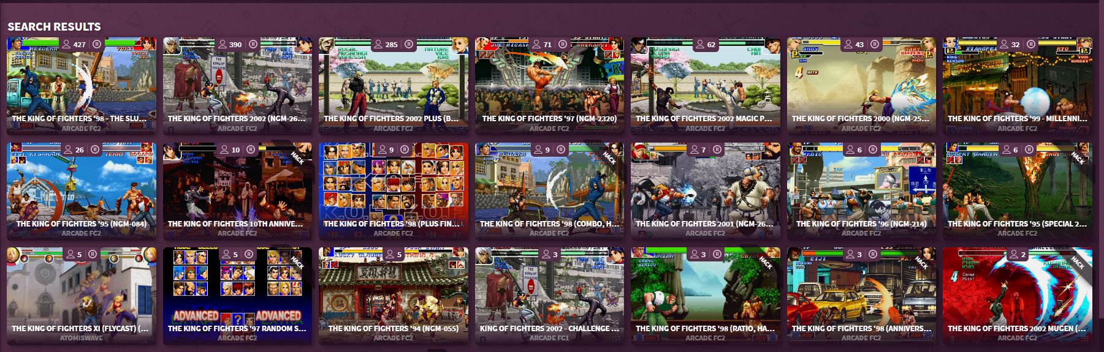Click player count icon showing 390 players
Image resolution: width=1104 pixels, height=352 pixels.
pyautogui.click(x=223, y=44)
